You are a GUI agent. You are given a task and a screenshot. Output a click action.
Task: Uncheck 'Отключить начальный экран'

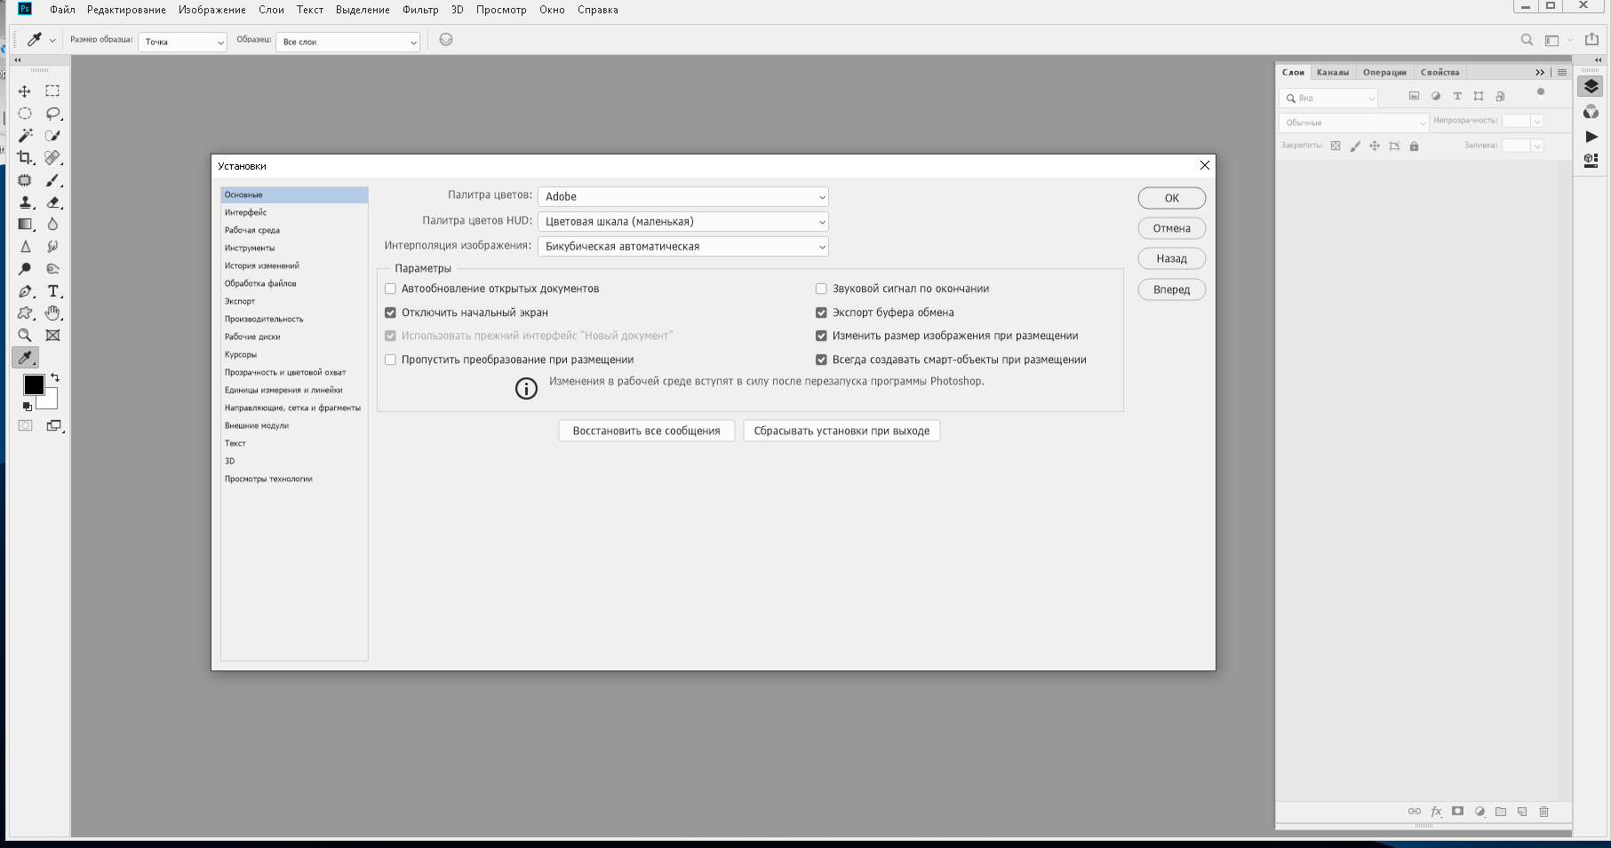tap(390, 313)
